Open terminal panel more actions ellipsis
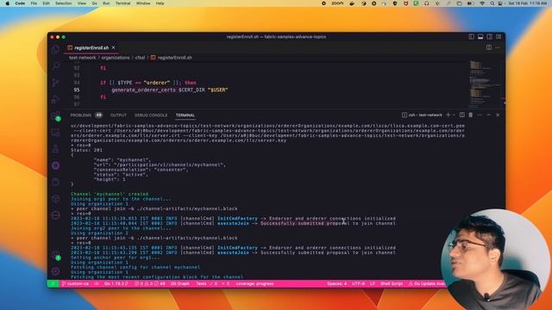552x310 pixels. point(480,115)
